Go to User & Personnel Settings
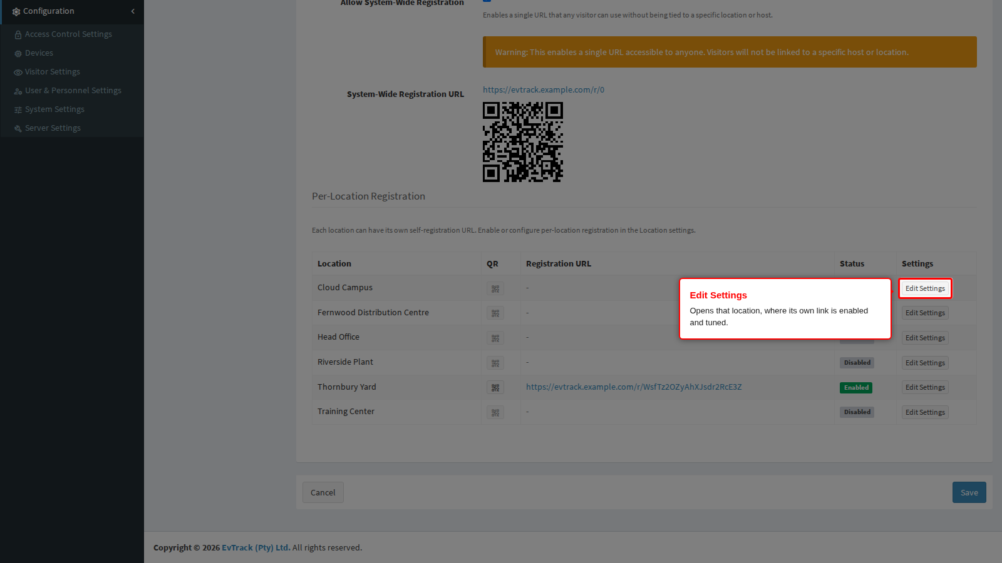 point(73,91)
